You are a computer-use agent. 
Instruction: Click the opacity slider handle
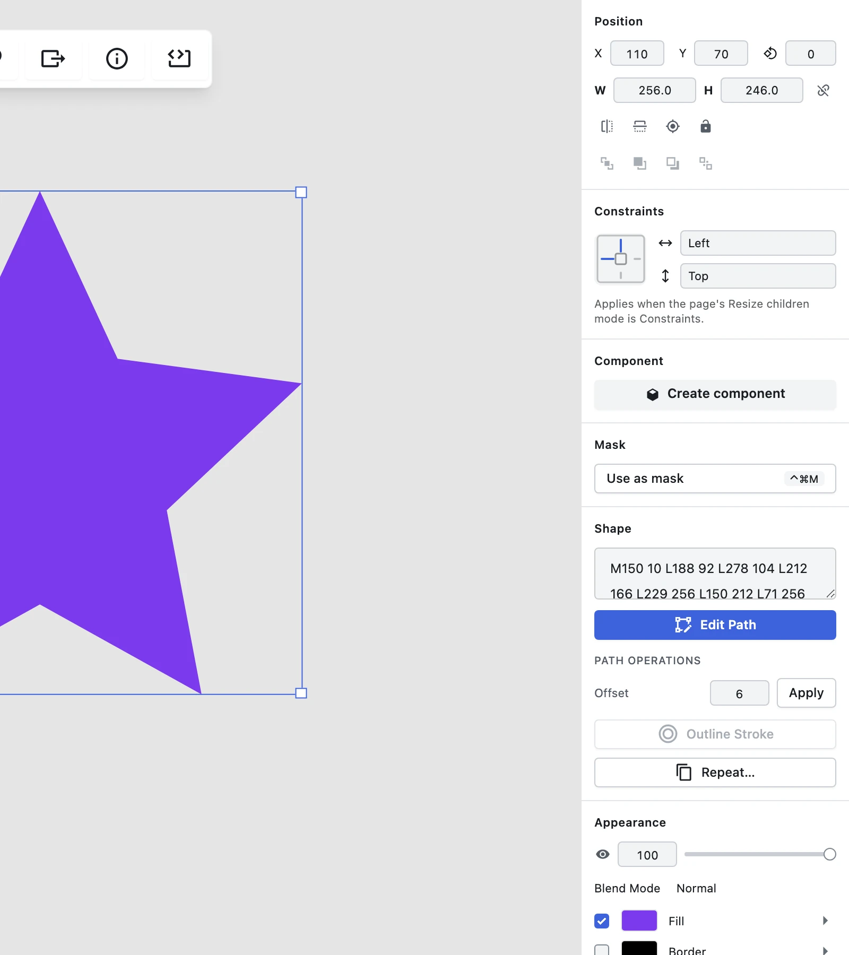[x=830, y=854]
